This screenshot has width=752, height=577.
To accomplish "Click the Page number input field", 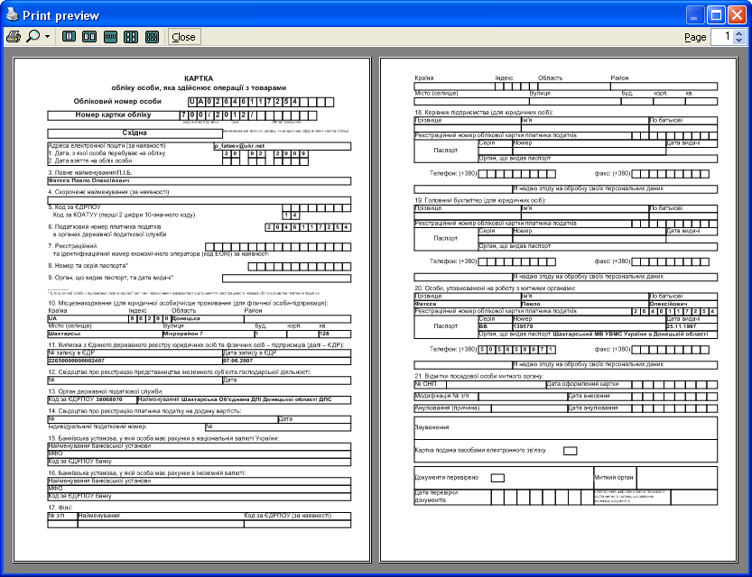I will coord(721,37).
